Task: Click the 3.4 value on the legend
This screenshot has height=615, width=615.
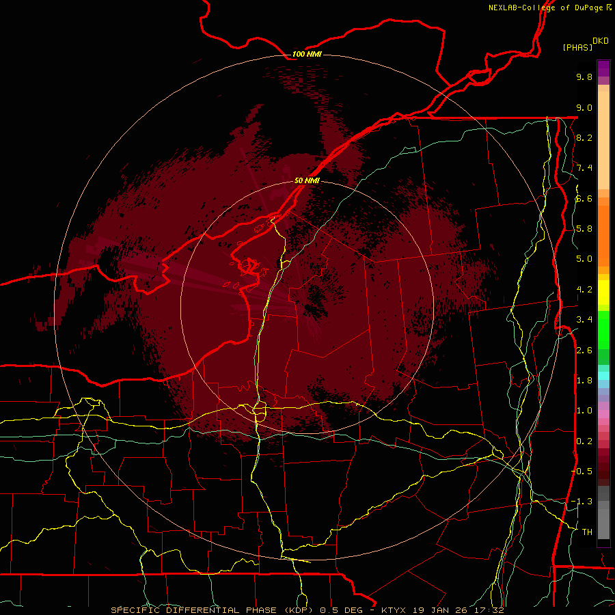Action: tap(584, 320)
